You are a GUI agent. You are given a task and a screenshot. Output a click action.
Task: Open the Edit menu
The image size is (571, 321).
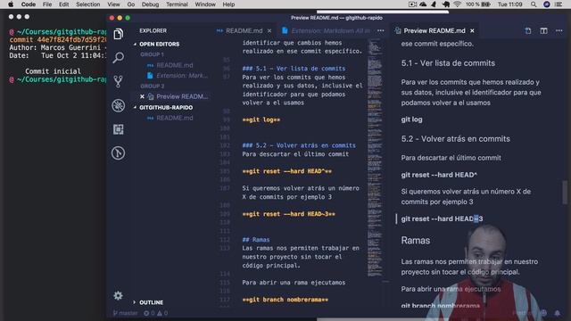pos(63,4)
